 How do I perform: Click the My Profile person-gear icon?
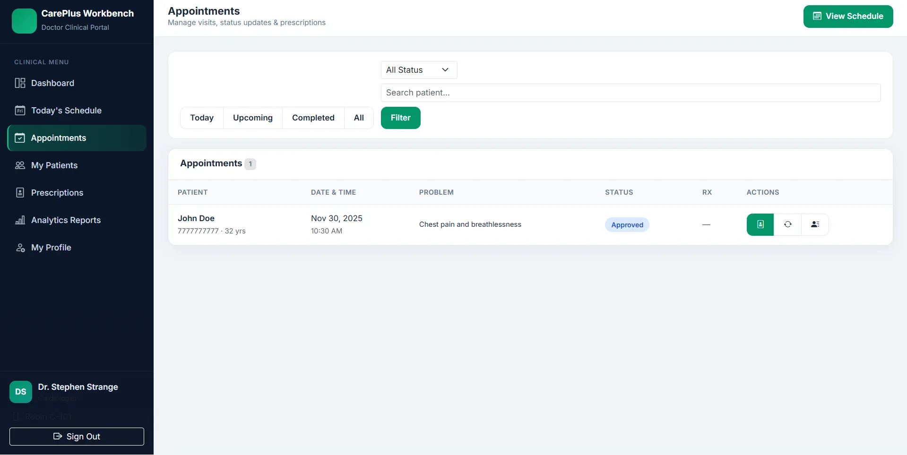point(20,248)
